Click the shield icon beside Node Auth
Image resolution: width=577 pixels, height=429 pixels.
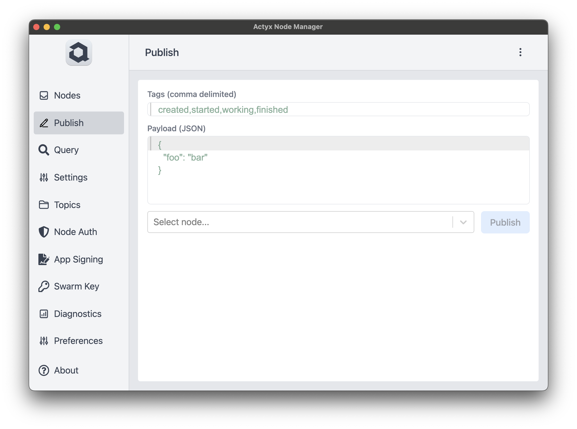(44, 232)
